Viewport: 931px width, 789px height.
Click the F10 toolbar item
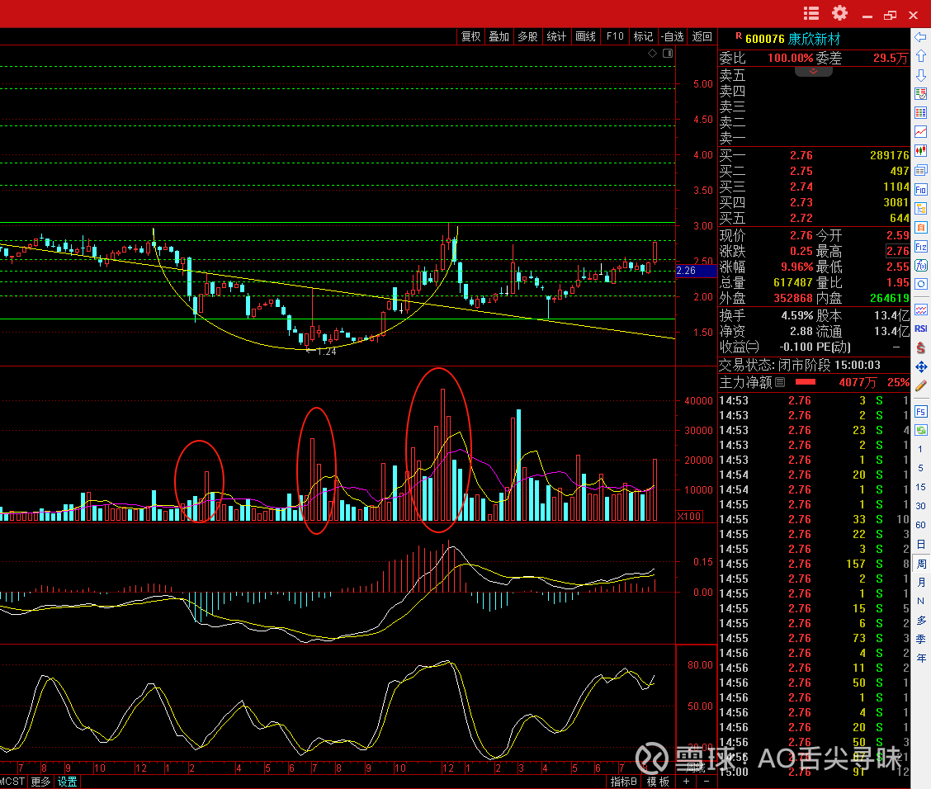pyautogui.click(x=615, y=37)
